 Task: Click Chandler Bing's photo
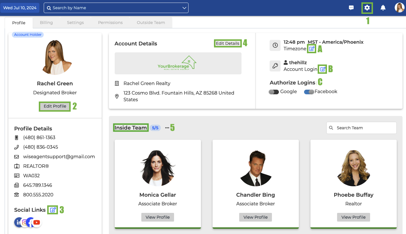tap(256, 168)
